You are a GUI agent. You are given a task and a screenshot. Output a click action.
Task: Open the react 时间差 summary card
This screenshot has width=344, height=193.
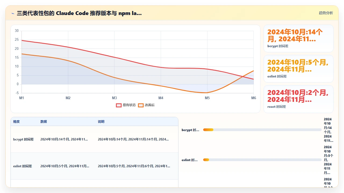click(299, 99)
